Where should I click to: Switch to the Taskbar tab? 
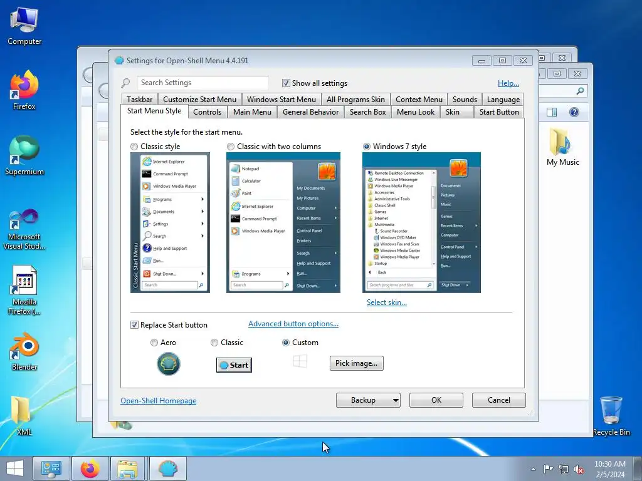pos(139,100)
